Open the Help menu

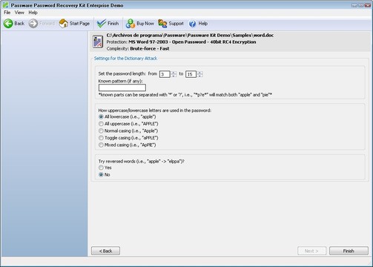click(x=33, y=13)
